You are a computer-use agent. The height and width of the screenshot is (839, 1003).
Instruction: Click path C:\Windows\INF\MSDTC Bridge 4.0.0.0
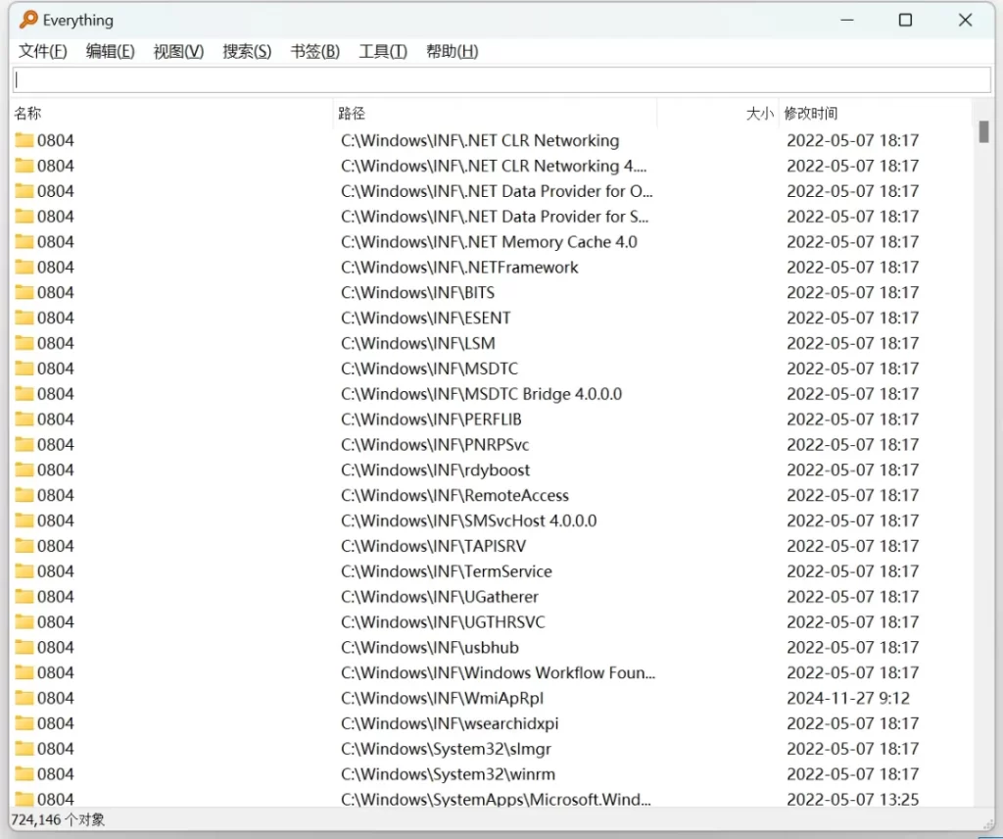(481, 394)
